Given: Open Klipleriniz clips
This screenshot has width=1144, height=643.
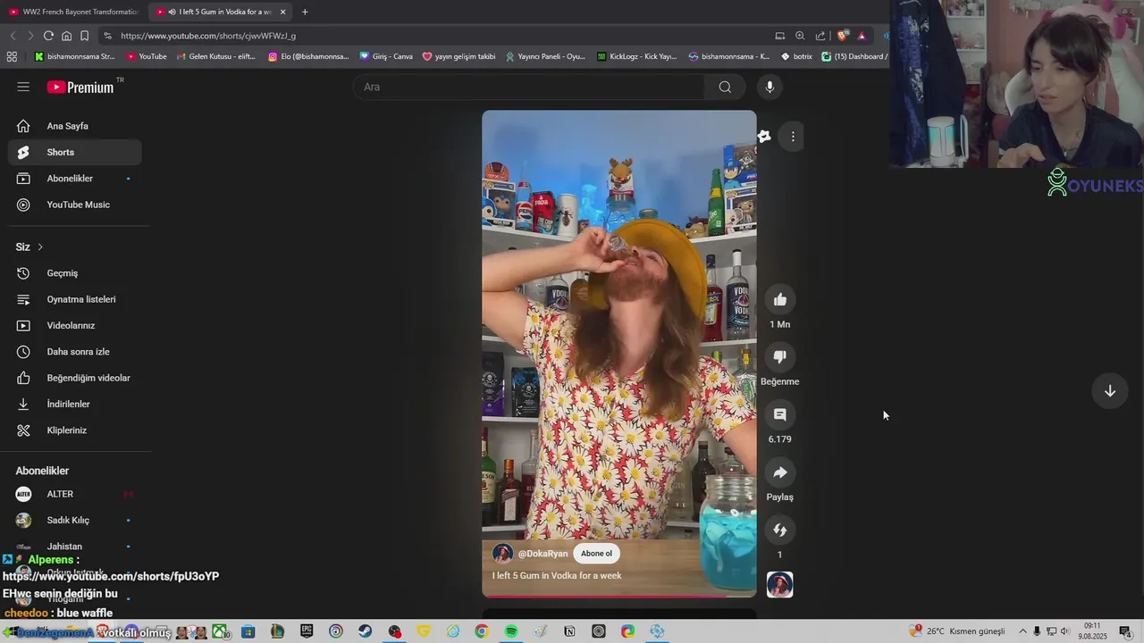Looking at the screenshot, I should coord(75,430).
